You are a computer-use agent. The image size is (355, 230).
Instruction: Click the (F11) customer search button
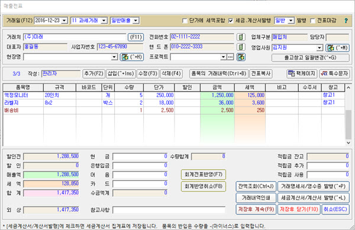pyautogui.click(x=135, y=37)
